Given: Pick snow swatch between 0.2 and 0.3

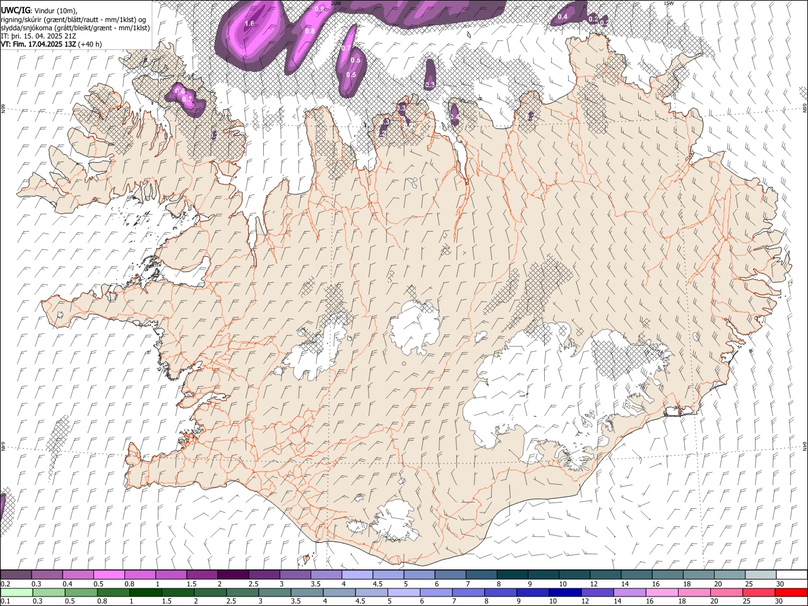Looking at the screenshot, I should [x=16, y=574].
